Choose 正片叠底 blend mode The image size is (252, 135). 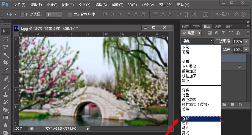pyautogui.click(x=189, y=66)
